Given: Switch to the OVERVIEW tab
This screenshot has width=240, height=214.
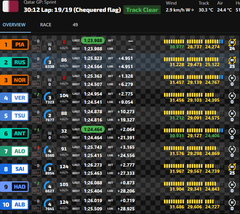Looking at the screenshot, I should (14, 25).
